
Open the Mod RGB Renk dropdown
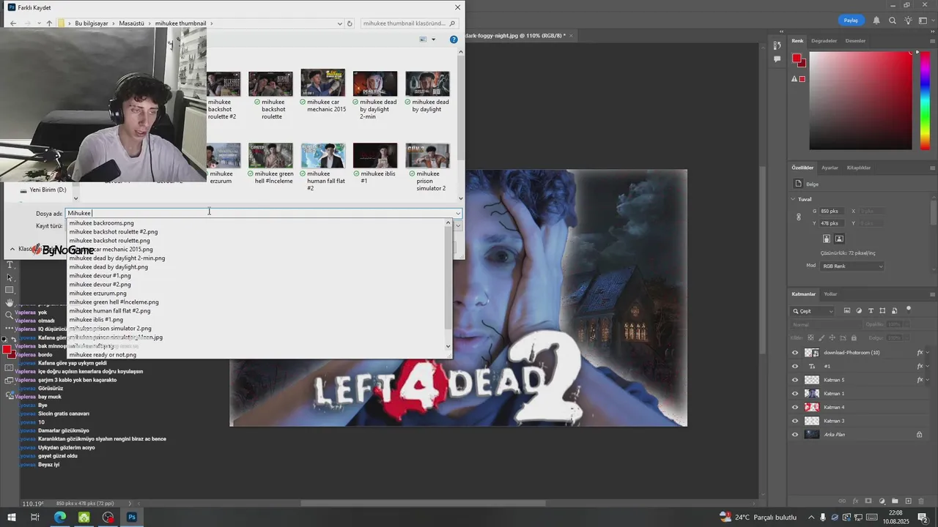pyautogui.click(x=852, y=266)
